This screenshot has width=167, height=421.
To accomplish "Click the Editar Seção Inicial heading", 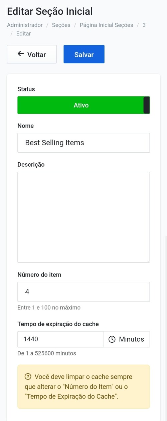I will (x=50, y=11).
